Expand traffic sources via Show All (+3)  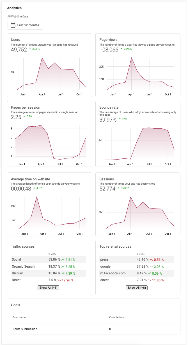point(48,288)
